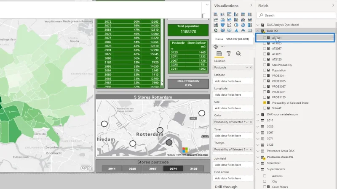This screenshot has width=337, height=189.
Task: Select the blue arrow map visual
Action: coord(236,30)
